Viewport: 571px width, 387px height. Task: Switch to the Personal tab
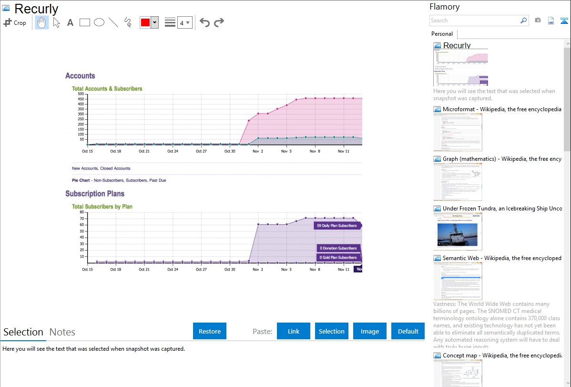click(442, 33)
